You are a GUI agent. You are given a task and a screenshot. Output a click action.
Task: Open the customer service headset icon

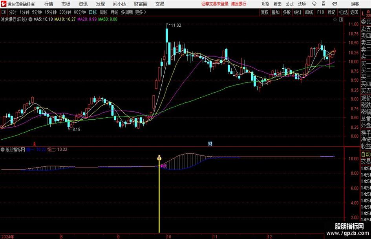coord(314,4)
